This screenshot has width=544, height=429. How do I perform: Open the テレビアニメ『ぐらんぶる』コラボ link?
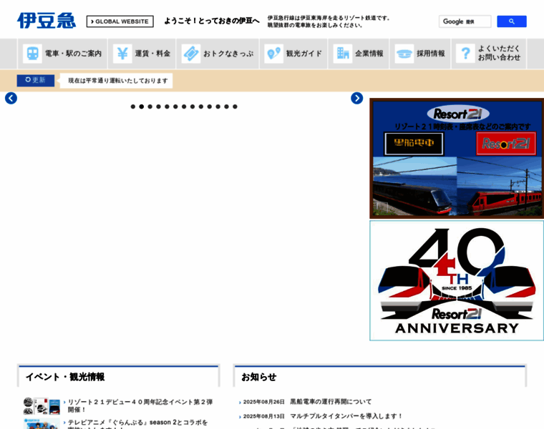(137, 424)
